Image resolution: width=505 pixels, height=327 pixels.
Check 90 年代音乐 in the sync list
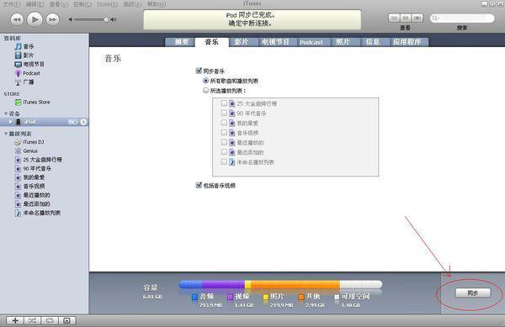click(224, 113)
